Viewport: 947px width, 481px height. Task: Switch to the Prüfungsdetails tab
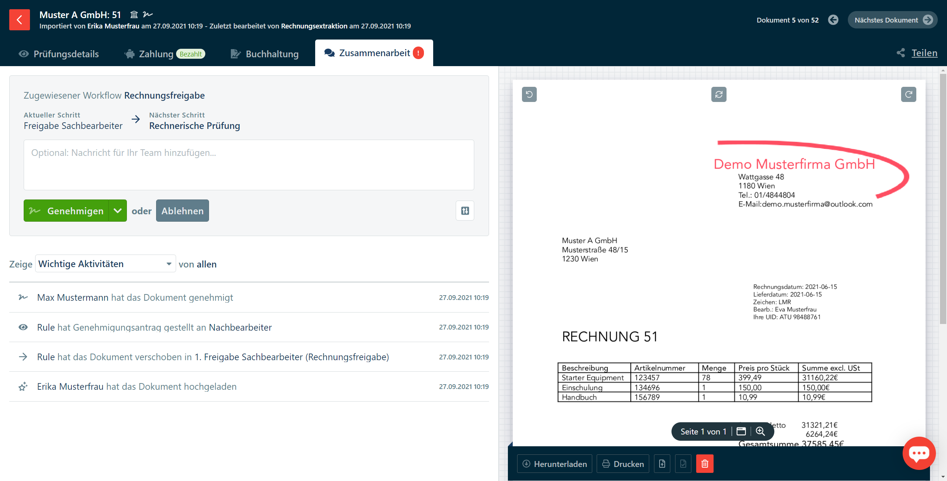coord(58,54)
